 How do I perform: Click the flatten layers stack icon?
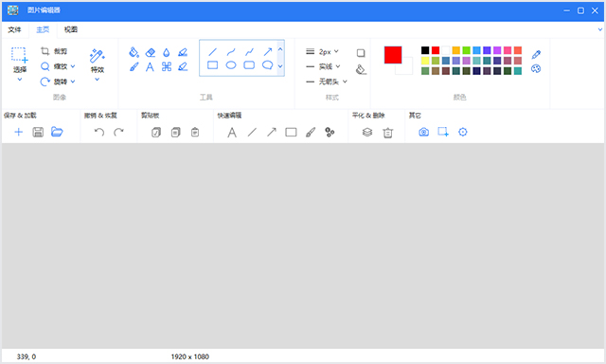point(367,133)
